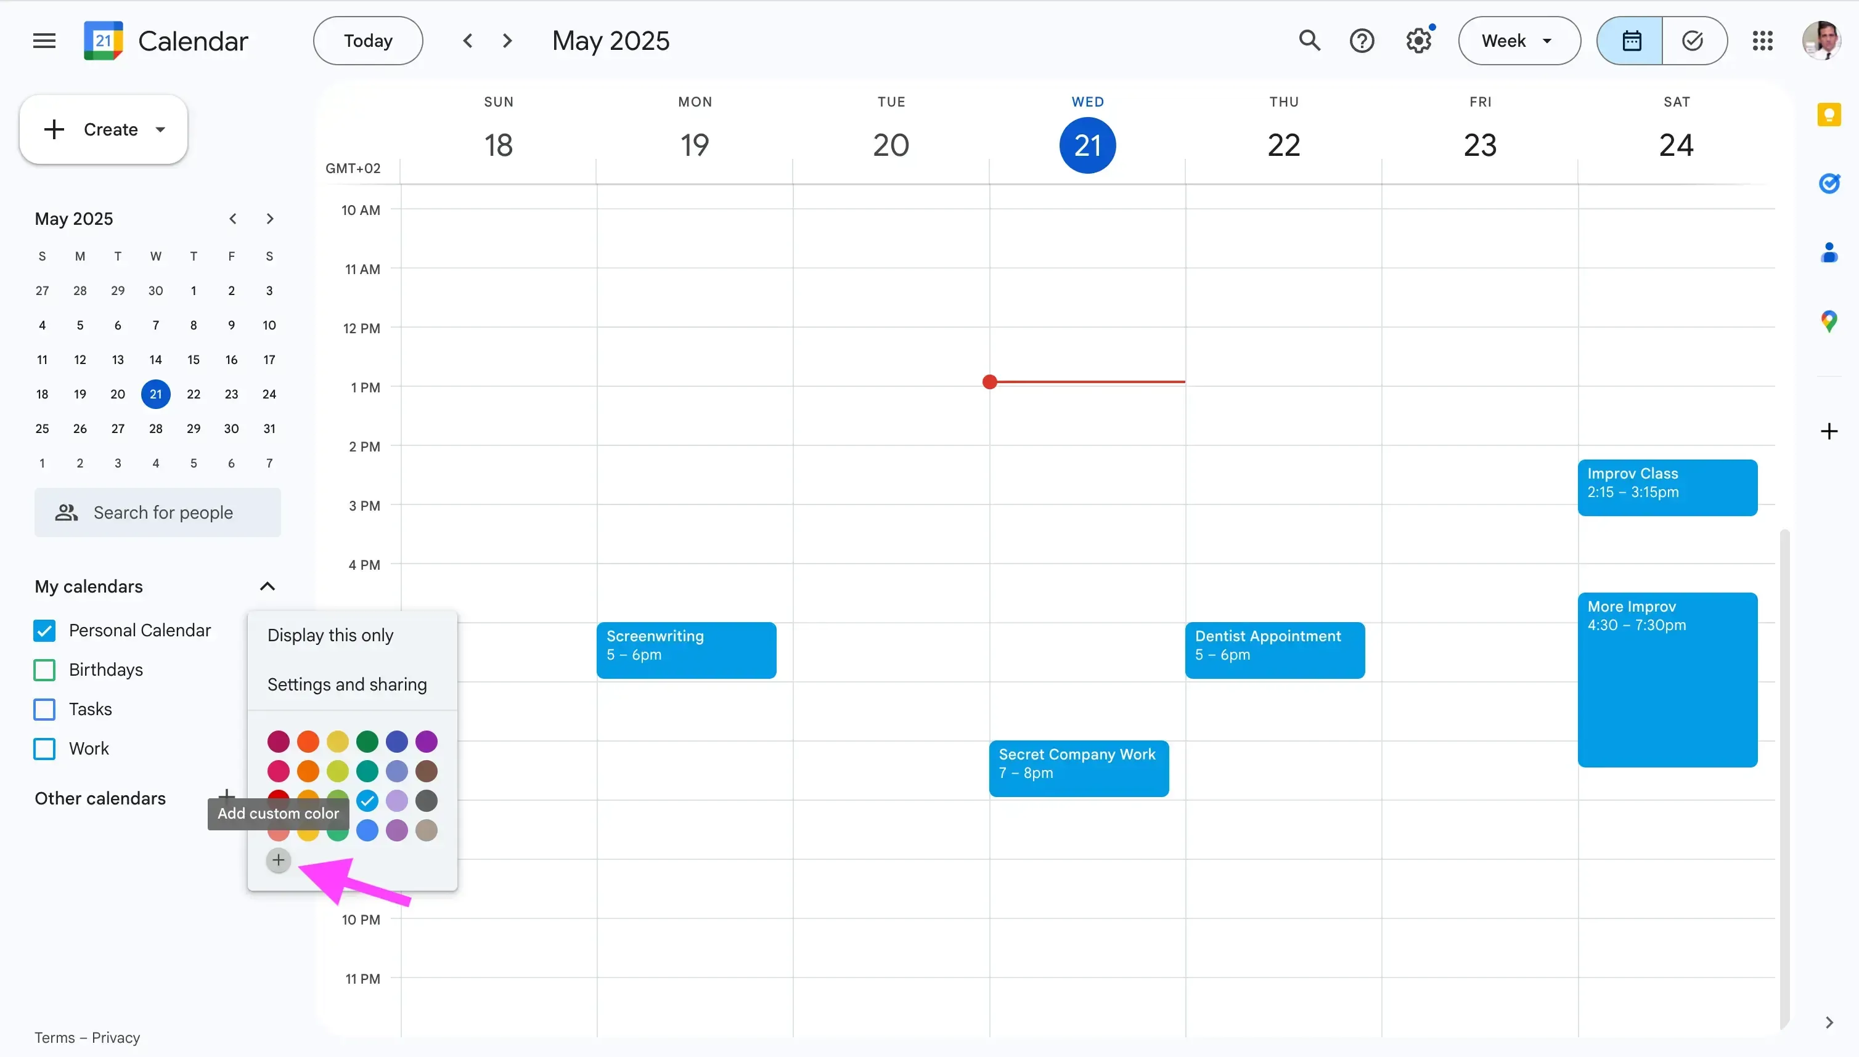
Task: Open the Calendar search
Action: coord(1309,40)
